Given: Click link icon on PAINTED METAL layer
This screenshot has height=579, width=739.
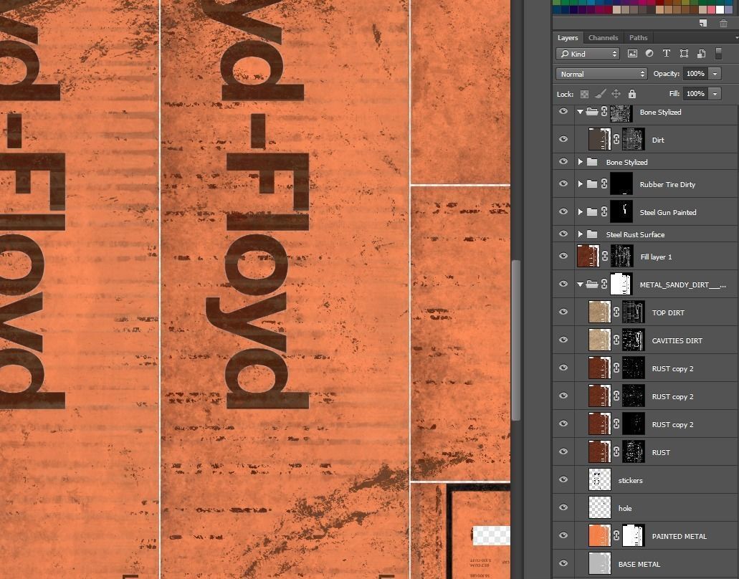Looking at the screenshot, I should (616, 536).
